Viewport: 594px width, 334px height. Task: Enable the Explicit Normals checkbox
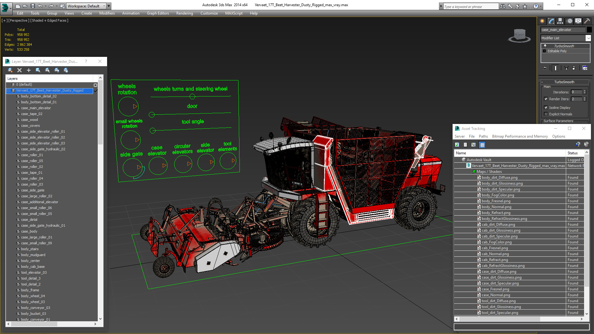[546, 114]
